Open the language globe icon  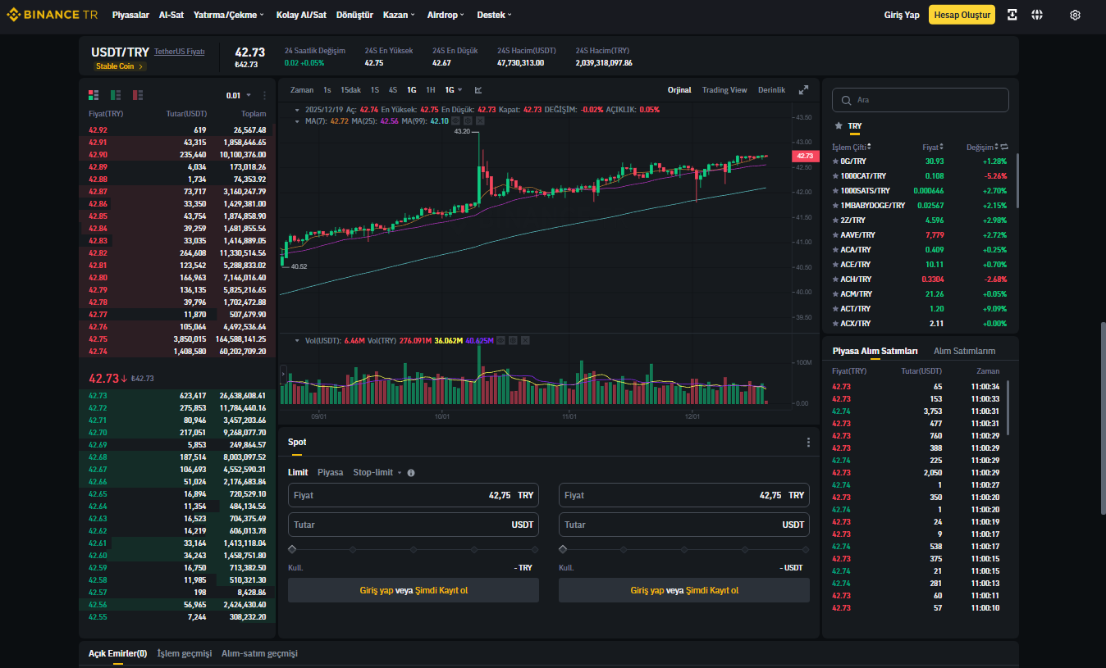click(x=1037, y=15)
